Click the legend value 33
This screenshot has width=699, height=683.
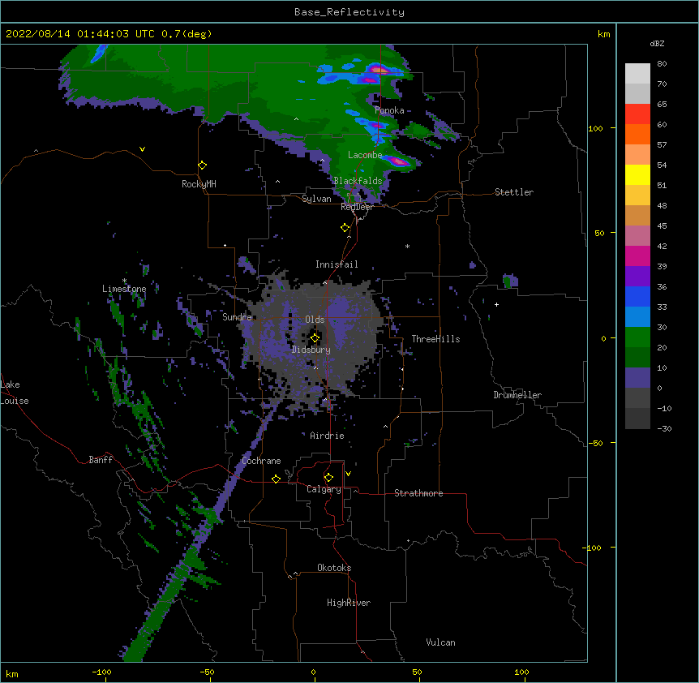pyautogui.click(x=662, y=307)
